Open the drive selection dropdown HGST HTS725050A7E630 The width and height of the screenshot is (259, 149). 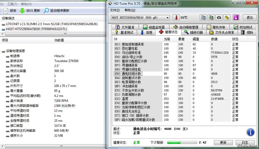[x=140, y=18]
